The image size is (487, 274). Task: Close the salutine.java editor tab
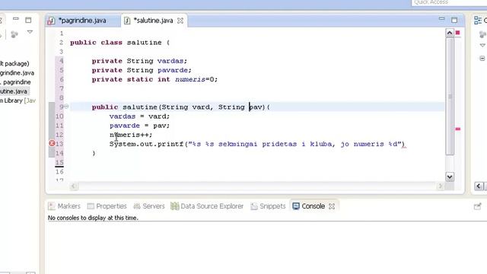180,21
